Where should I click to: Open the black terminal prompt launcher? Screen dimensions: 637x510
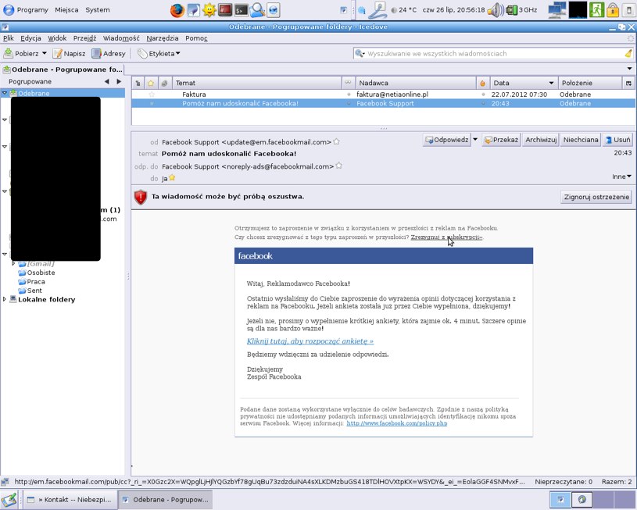point(242,9)
